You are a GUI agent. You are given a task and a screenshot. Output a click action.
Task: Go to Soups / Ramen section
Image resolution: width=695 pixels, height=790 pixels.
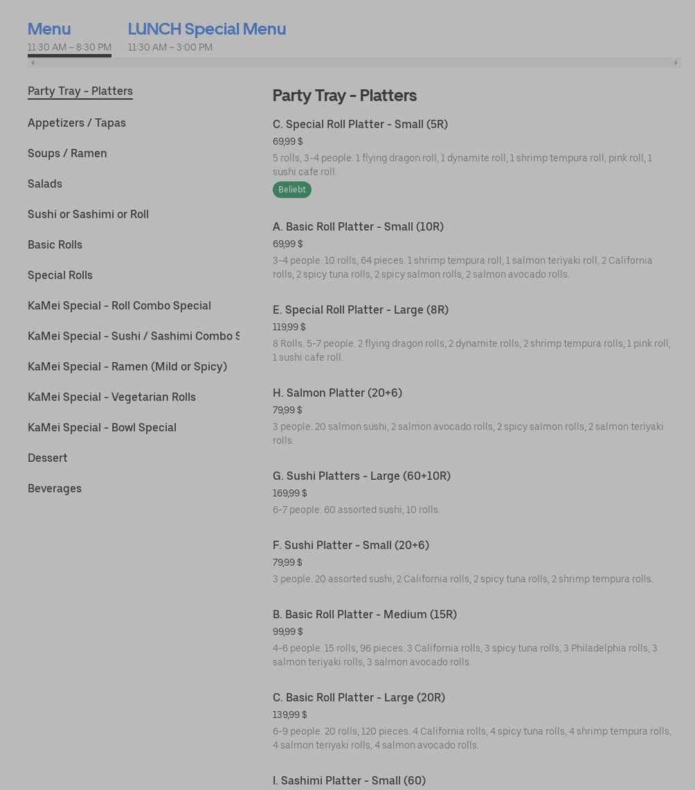(67, 153)
